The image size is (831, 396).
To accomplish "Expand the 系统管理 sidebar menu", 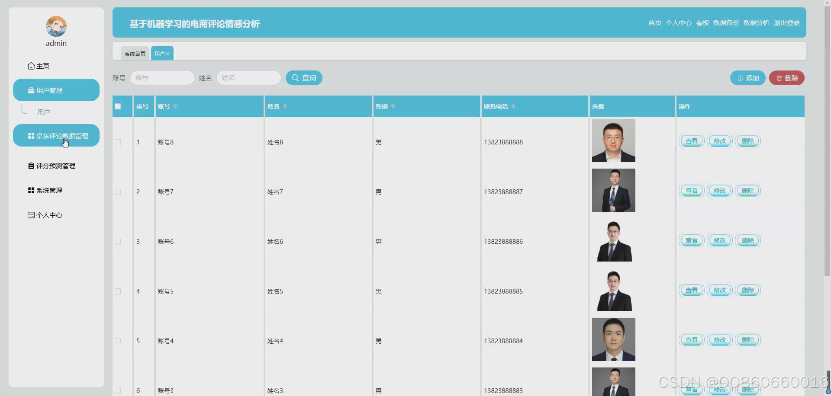I will click(x=56, y=191).
